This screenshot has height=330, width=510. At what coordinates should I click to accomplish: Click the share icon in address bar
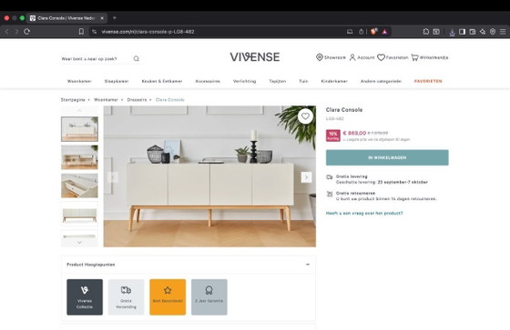point(361,32)
